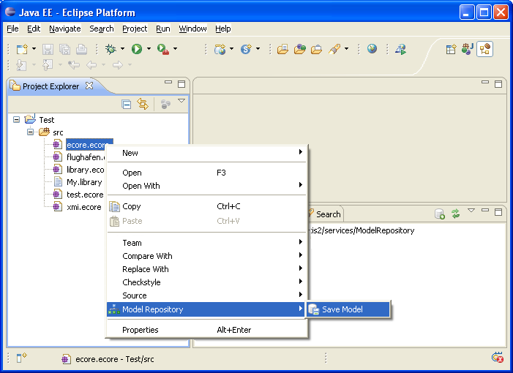Click the Web Browser globe icon
This screenshot has width=513, height=373.
click(x=372, y=49)
